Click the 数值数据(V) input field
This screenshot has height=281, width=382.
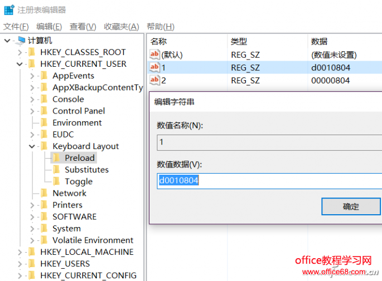[x=269, y=181]
